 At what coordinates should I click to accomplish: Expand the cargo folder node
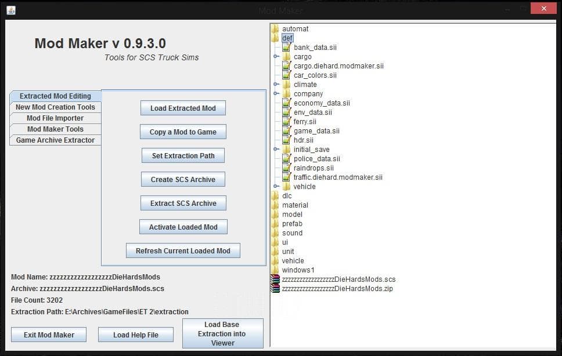tap(276, 56)
